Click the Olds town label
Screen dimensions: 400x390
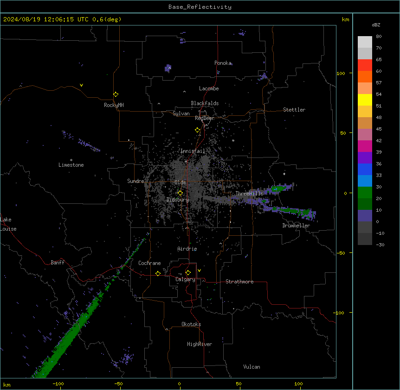(180, 182)
